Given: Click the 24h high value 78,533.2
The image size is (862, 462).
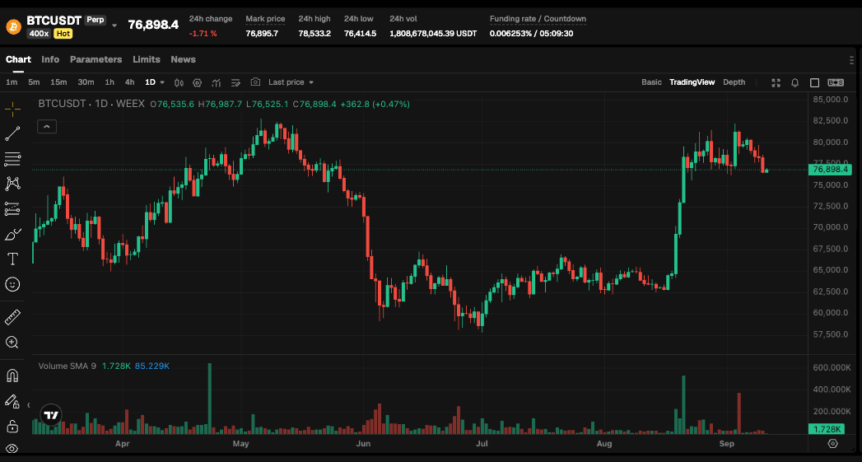Looking at the screenshot, I should [x=315, y=34].
